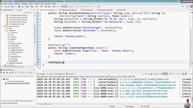Launch the green Boot Dashboard relaunch icon in top toolbar
193x108 pixels.
pos(19,7)
